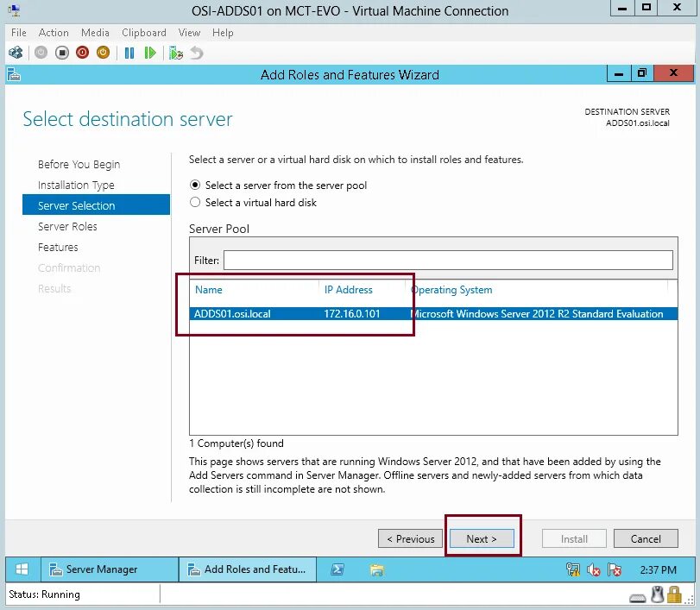
Task: Click the muted speaker tray icon
Action: (x=594, y=569)
